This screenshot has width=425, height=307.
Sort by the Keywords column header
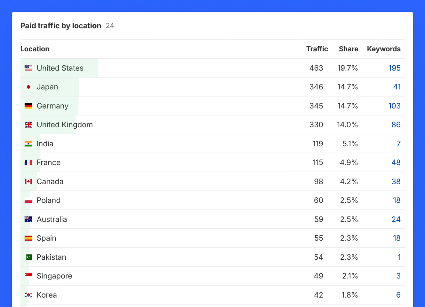tap(384, 49)
